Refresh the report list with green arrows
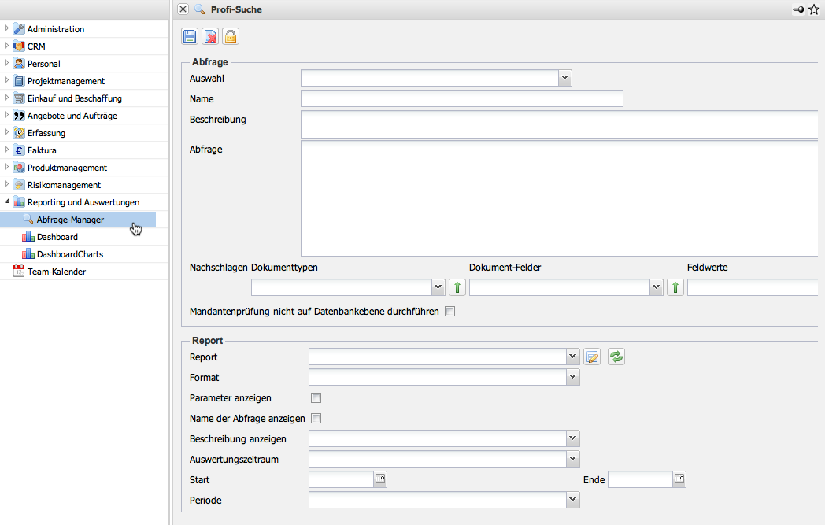825x525 pixels. [616, 357]
